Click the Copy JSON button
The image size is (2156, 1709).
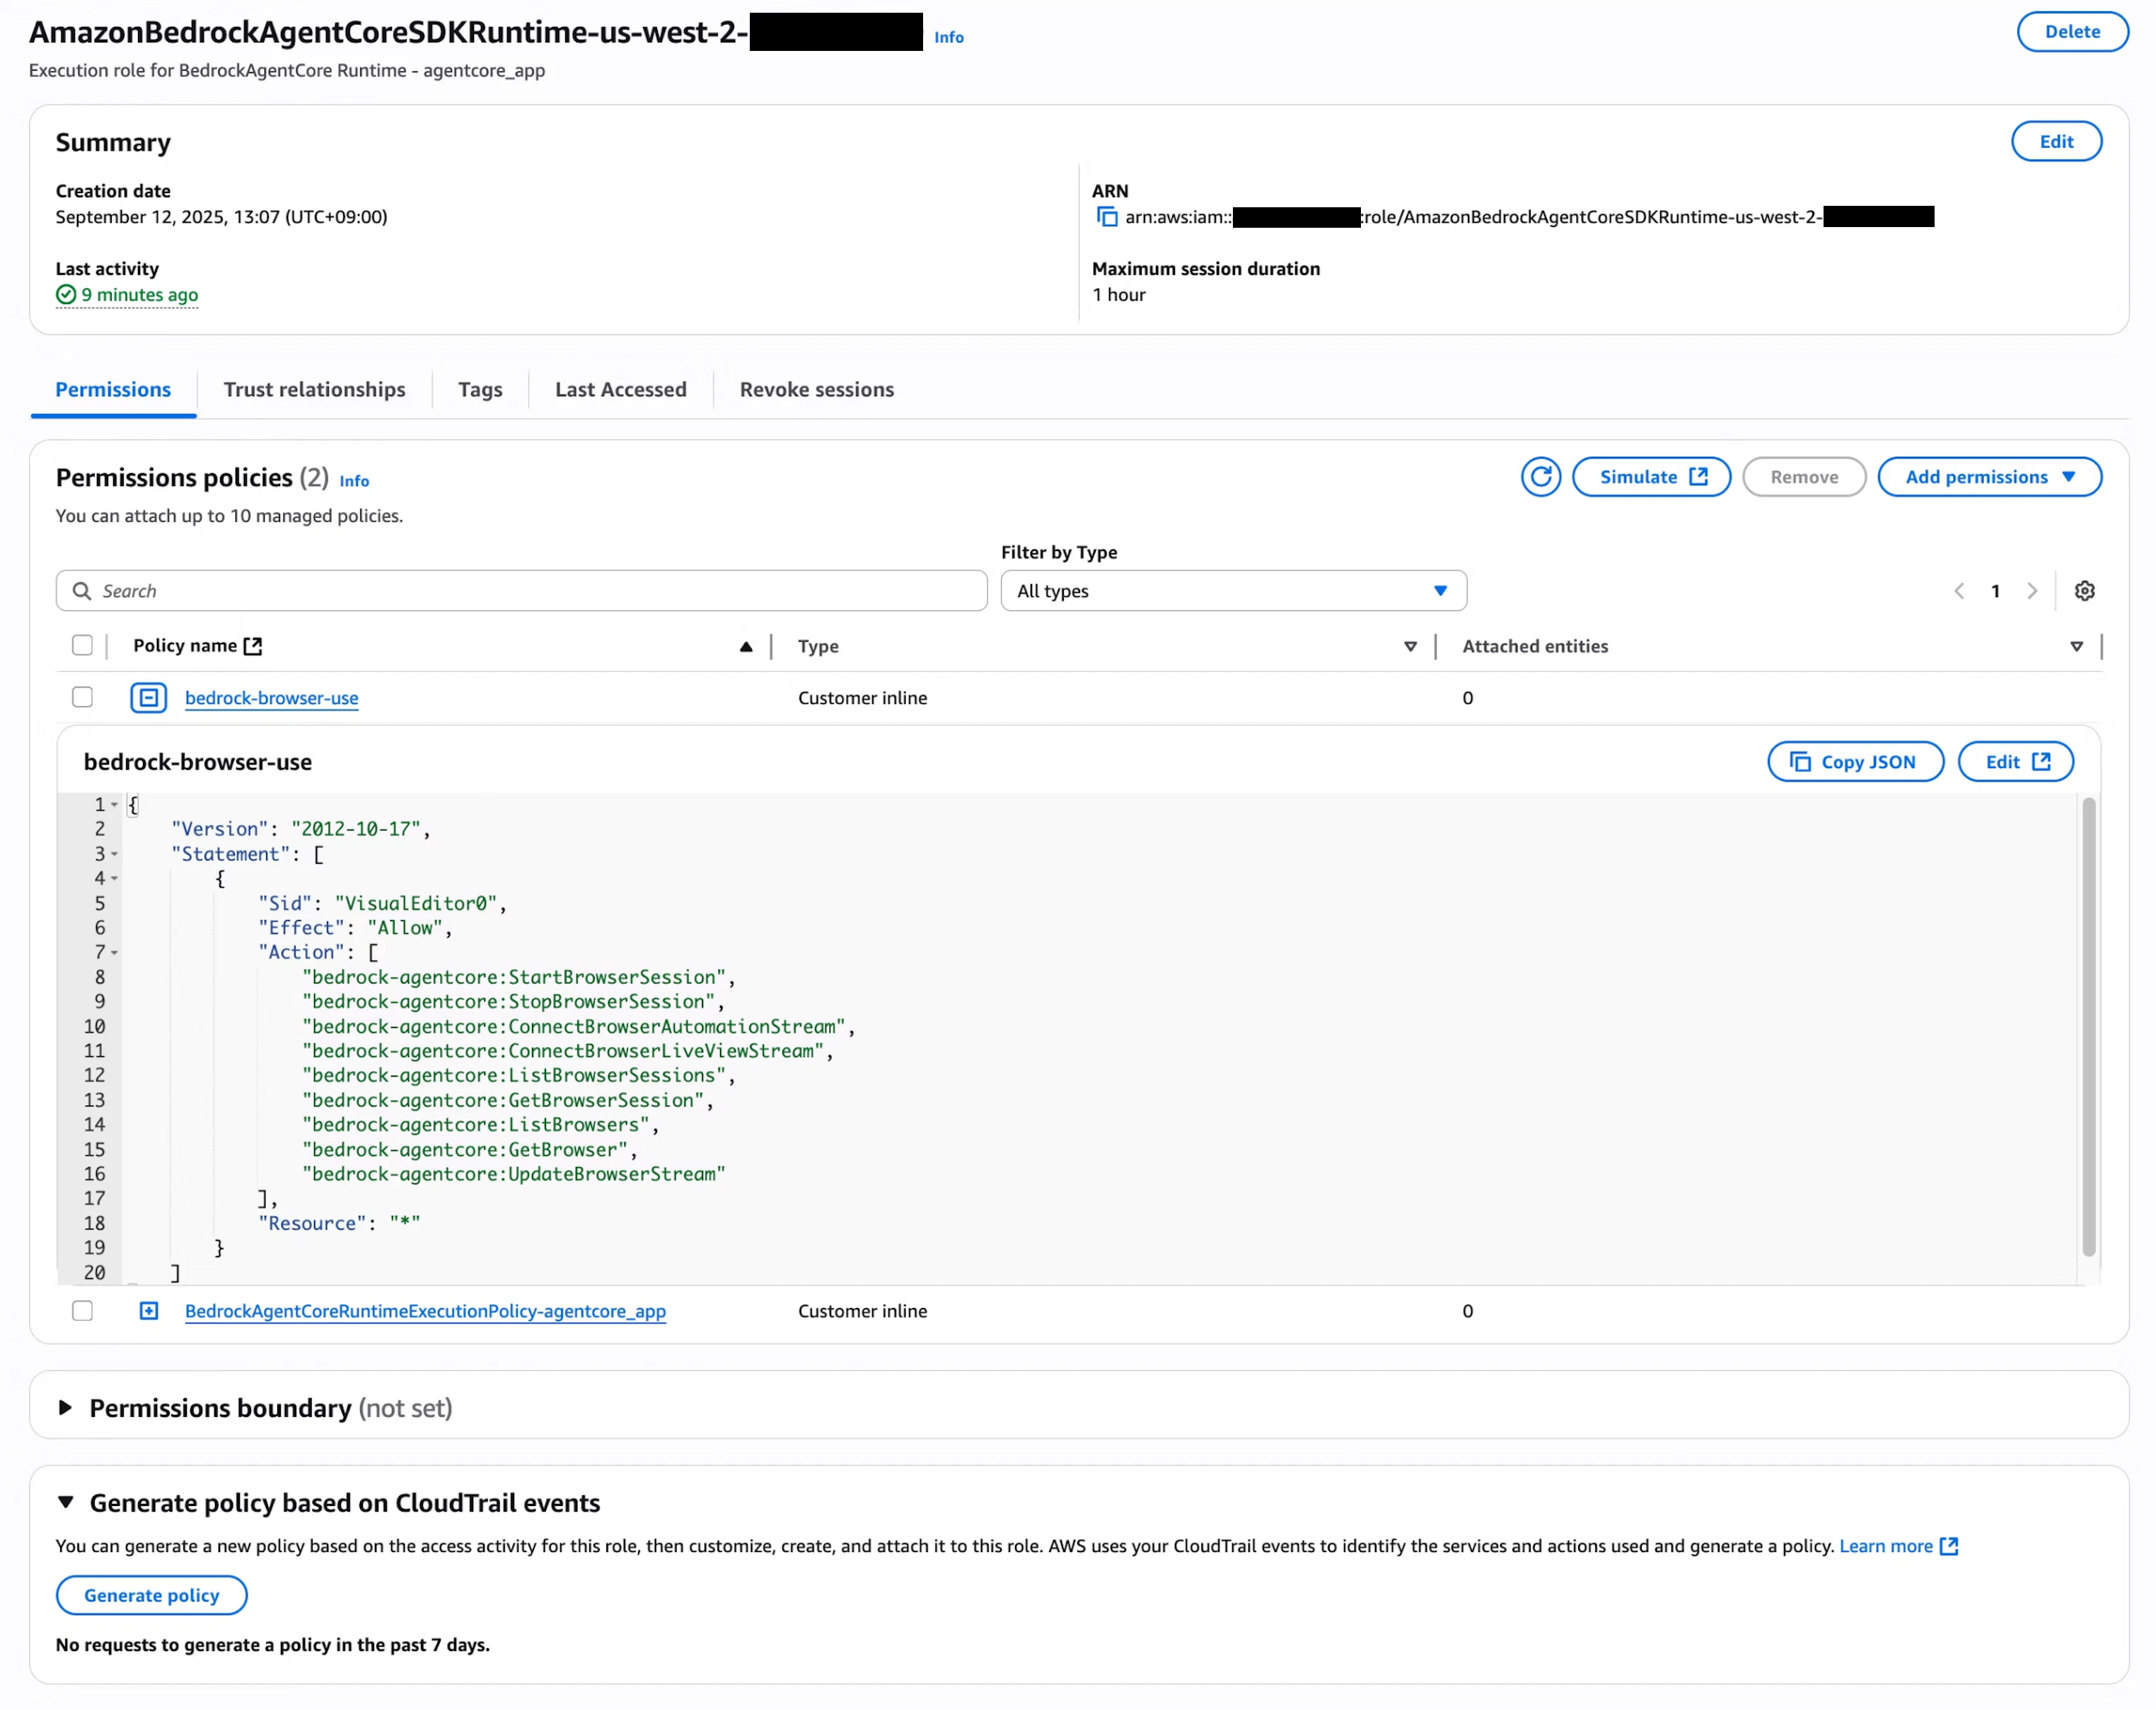tap(1855, 762)
